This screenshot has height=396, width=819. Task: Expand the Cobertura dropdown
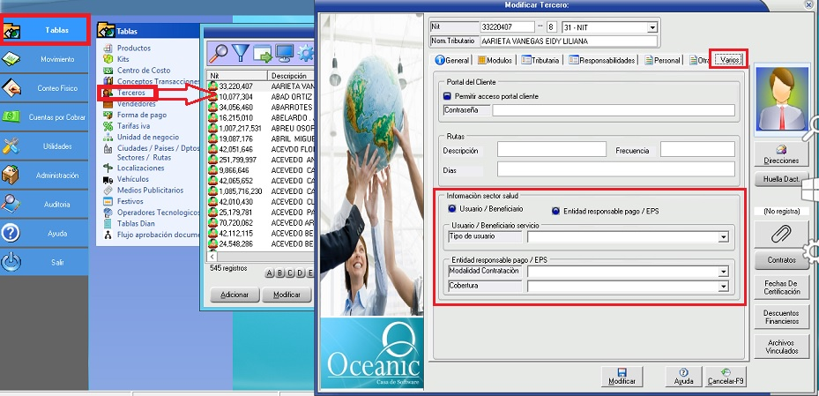coord(723,287)
